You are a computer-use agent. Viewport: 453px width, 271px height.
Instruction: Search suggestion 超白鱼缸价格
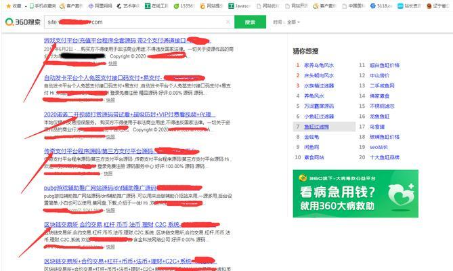(x=385, y=65)
